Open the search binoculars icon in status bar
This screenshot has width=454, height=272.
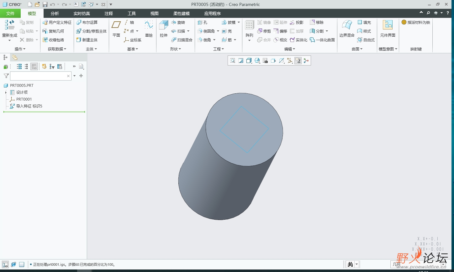click(x=350, y=264)
